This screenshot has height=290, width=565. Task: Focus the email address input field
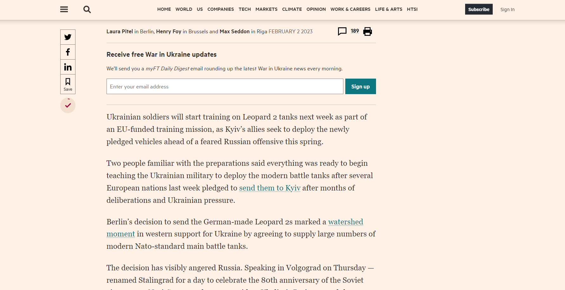225,87
